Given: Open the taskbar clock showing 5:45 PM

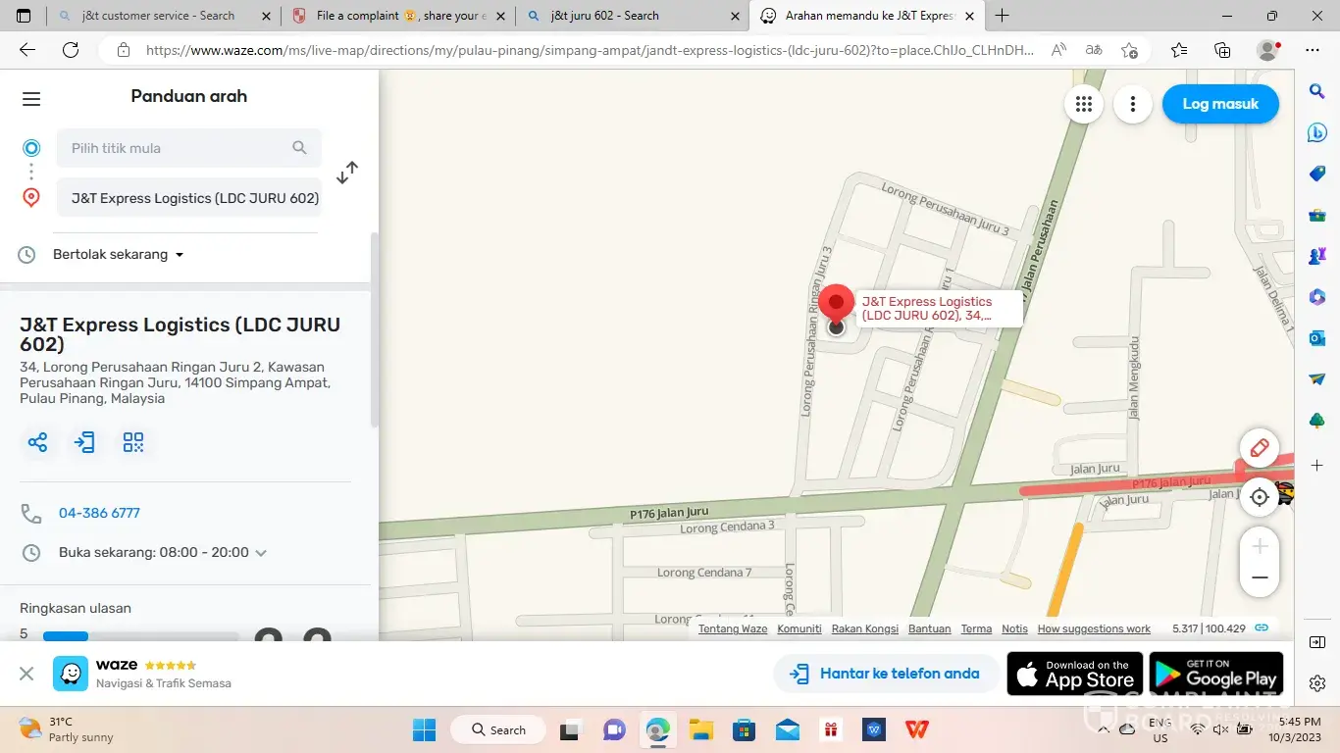Looking at the screenshot, I should click(1294, 729).
